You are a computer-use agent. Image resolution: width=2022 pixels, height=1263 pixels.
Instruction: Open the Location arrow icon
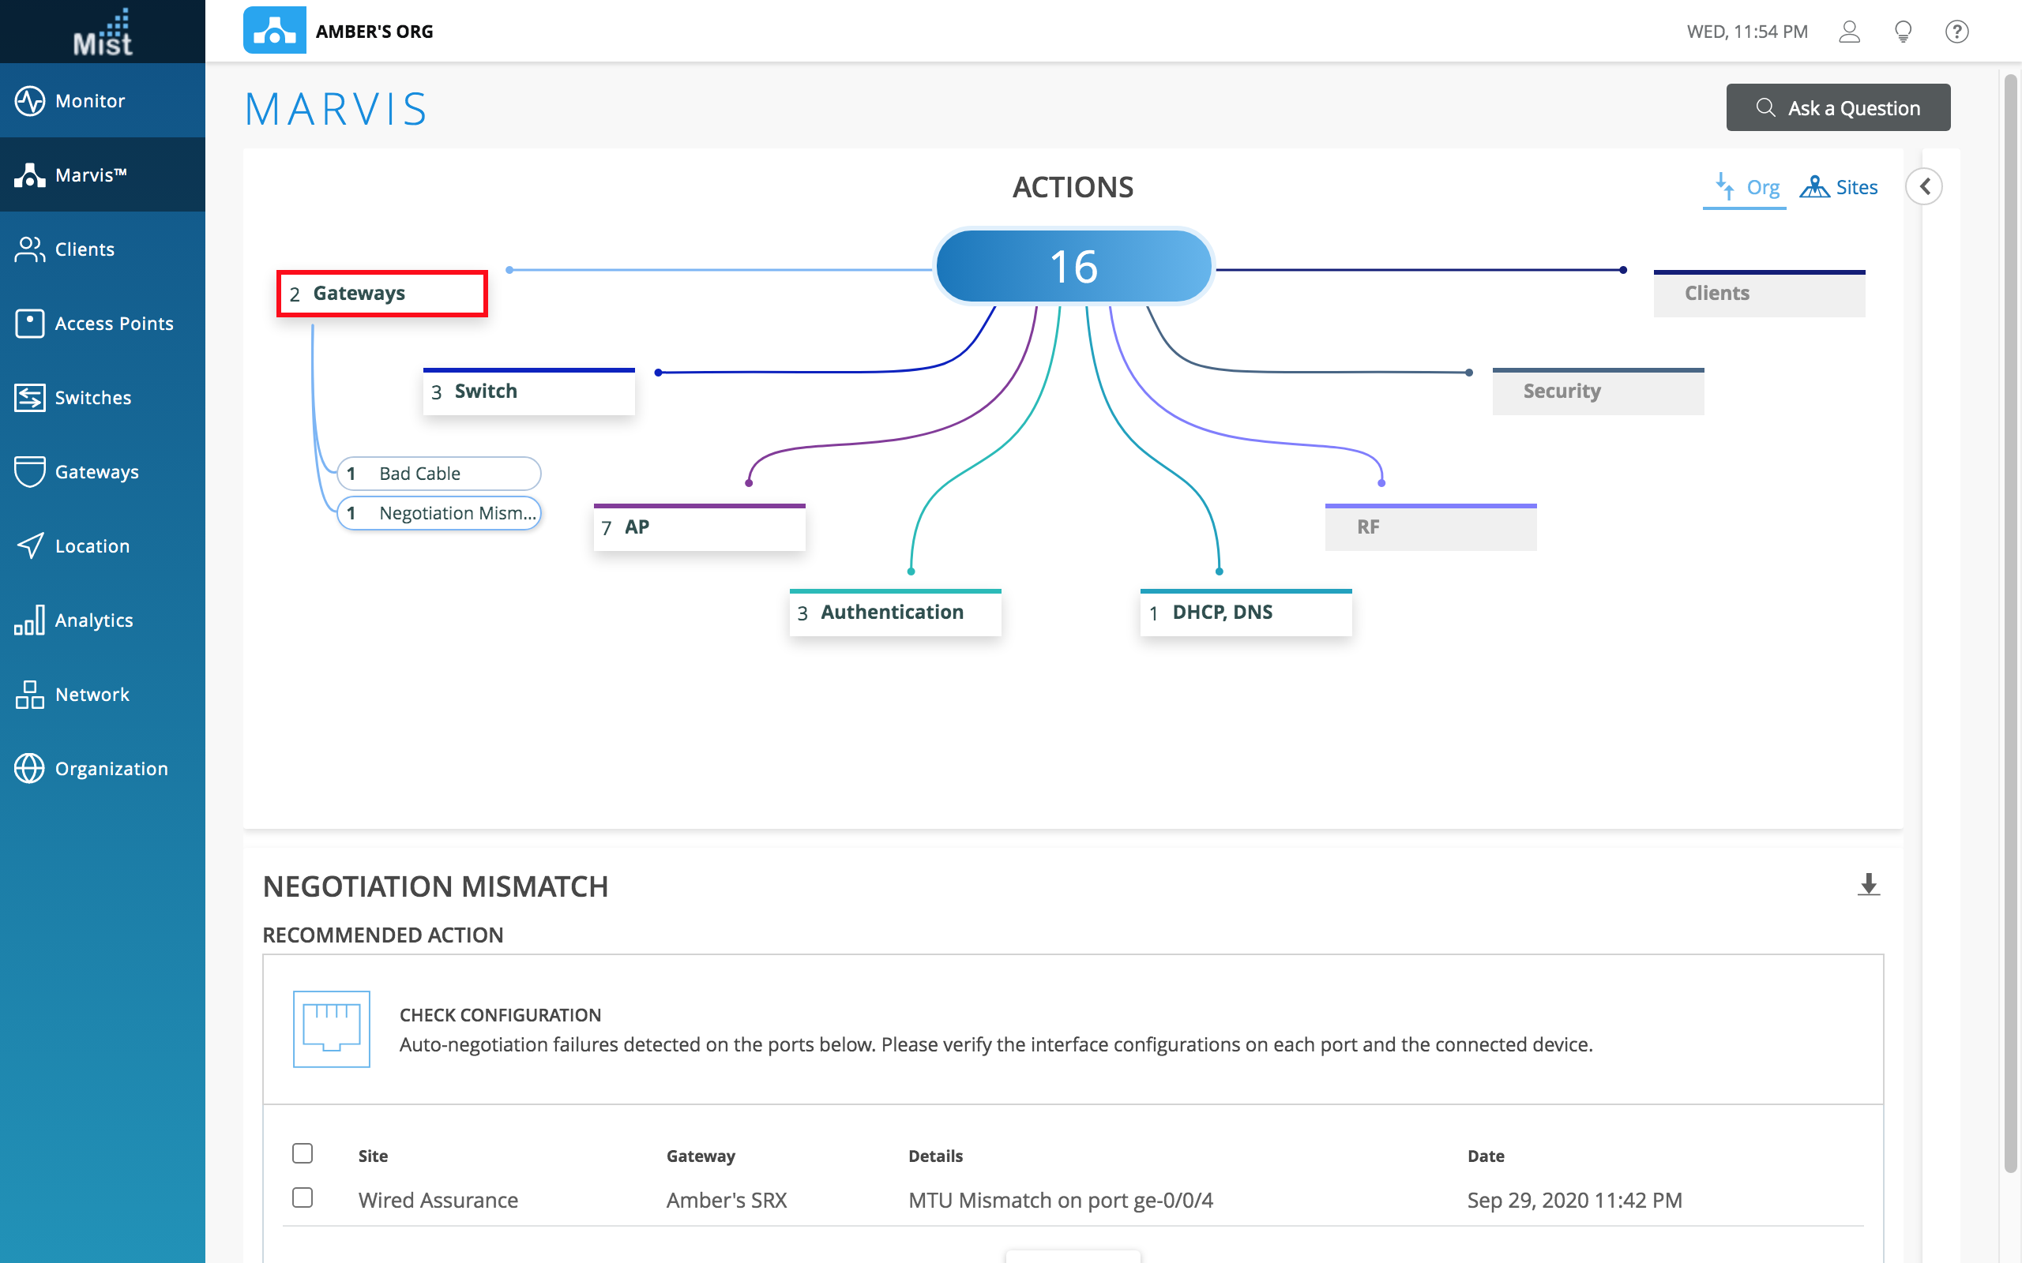[x=29, y=546]
